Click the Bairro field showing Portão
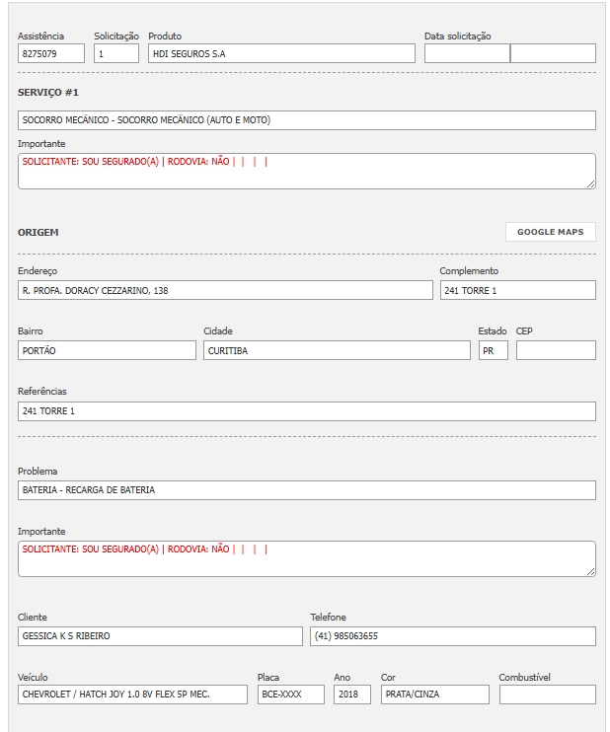Viewport: 610px width, 732px height. pos(107,350)
